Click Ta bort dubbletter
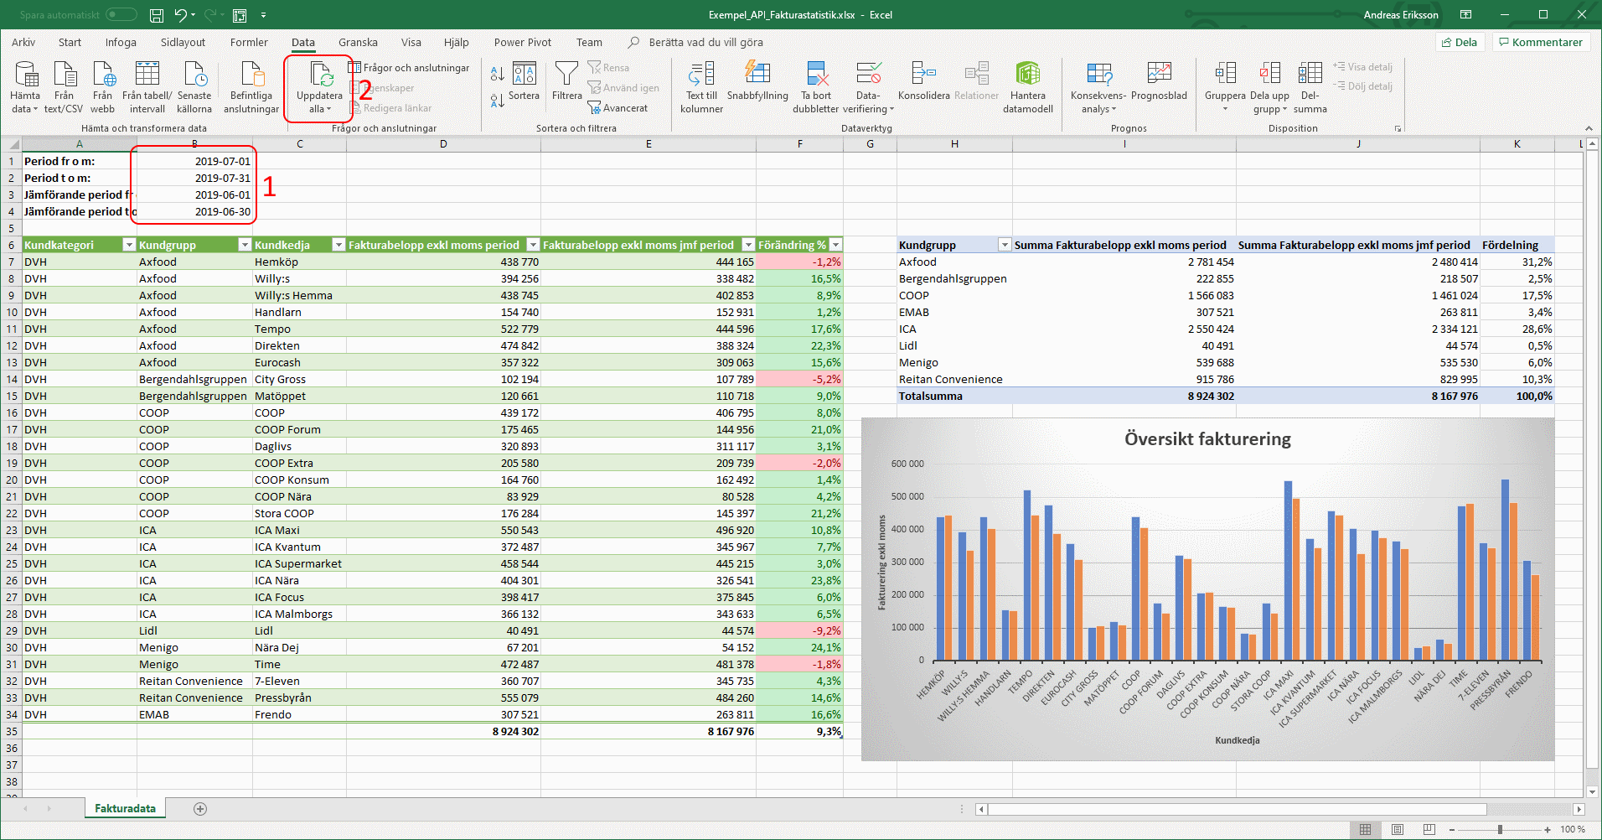Image resolution: width=1602 pixels, height=840 pixels. pos(816,87)
